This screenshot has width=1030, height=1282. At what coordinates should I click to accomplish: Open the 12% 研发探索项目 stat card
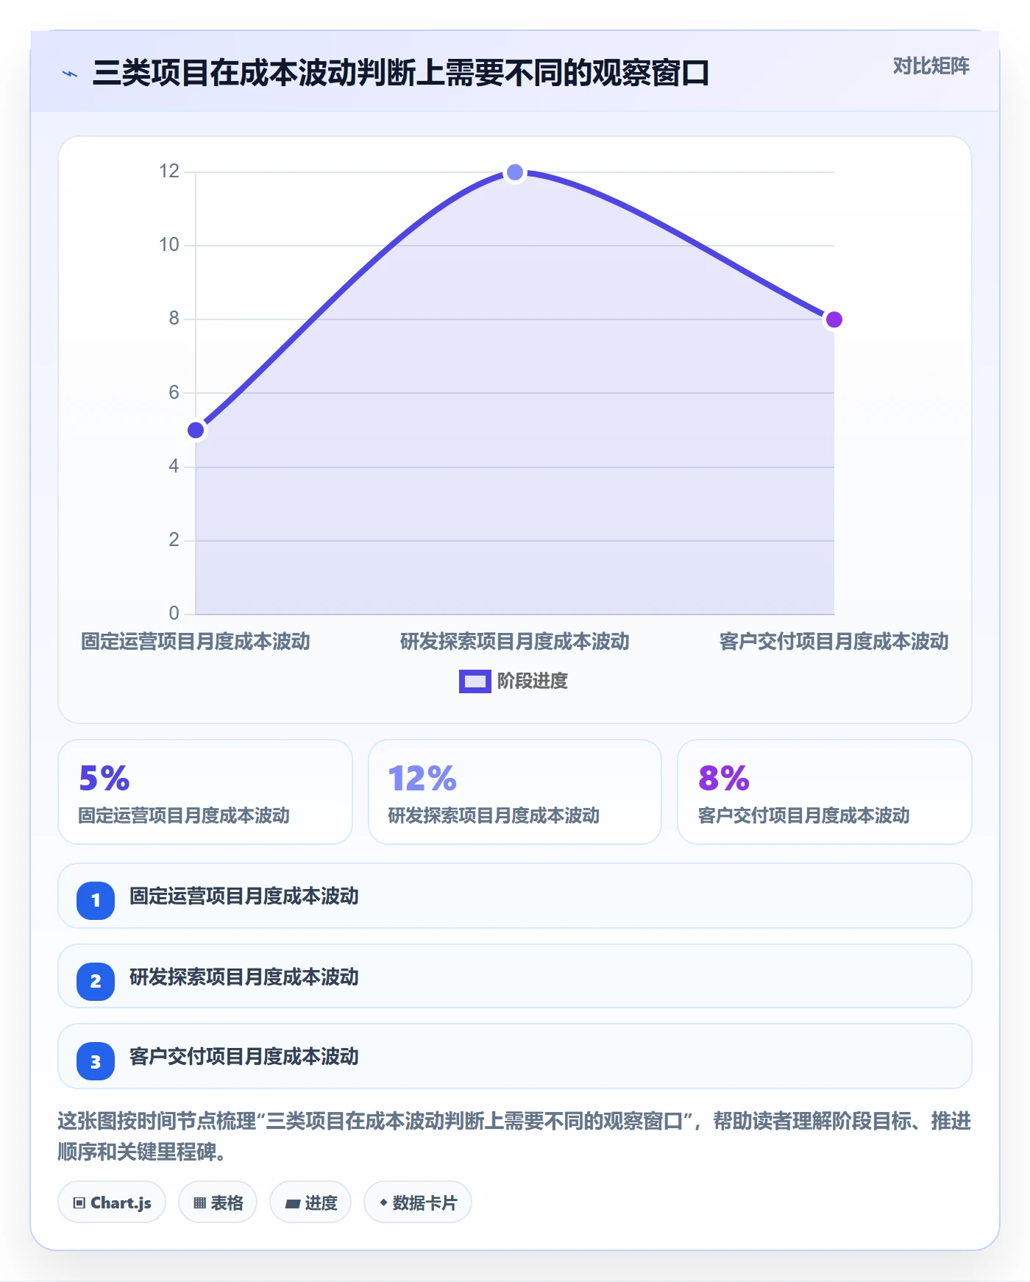[515, 792]
